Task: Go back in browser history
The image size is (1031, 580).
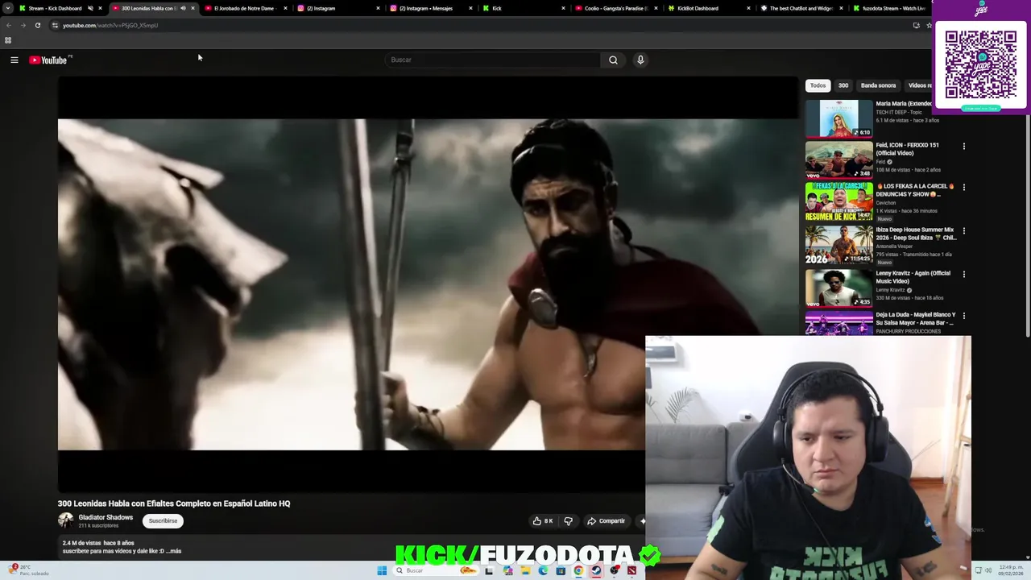Action: [x=9, y=25]
